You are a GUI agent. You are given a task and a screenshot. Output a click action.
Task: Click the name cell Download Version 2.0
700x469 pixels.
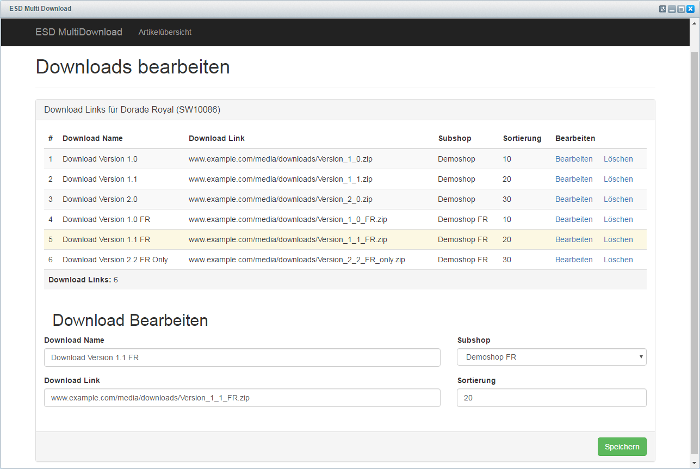point(100,199)
